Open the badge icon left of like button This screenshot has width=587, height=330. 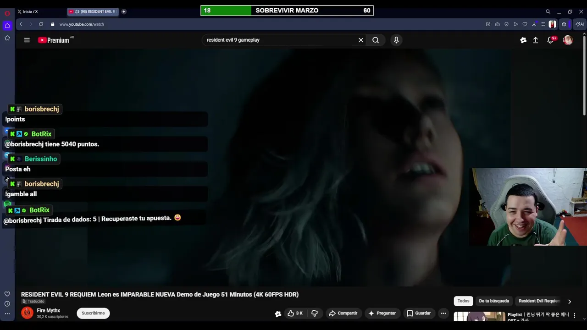coord(278,313)
